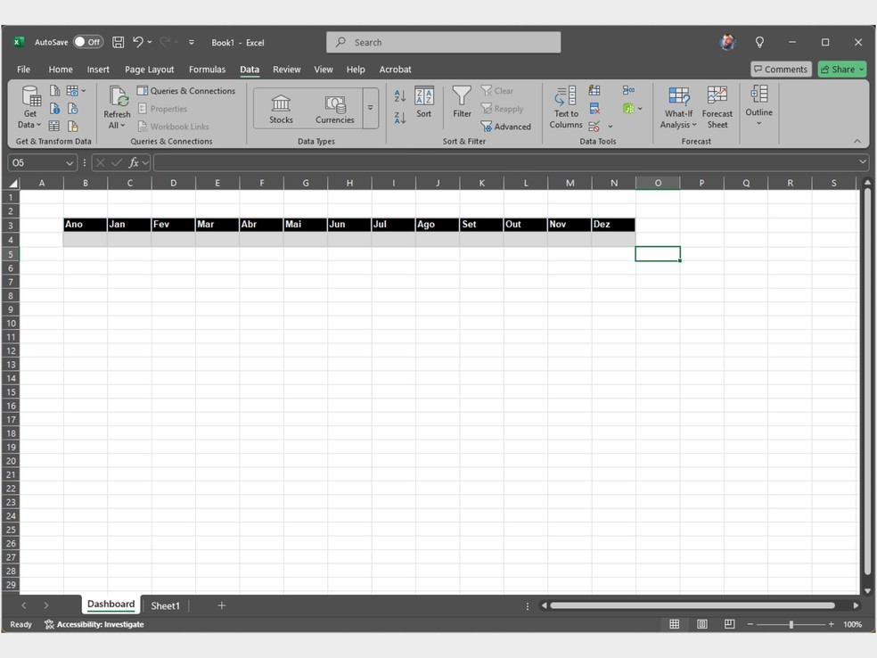The height and width of the screenshot is (658, 877).
Task: Select the 'Dez' header cell
Action: (613, 225)
